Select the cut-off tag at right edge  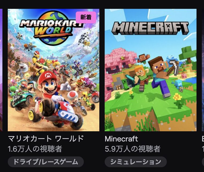[203, 162]
